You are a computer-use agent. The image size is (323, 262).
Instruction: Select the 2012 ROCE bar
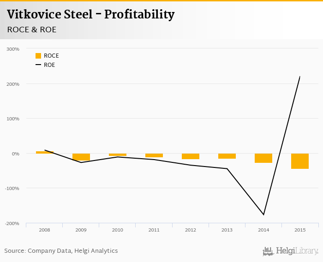(191, 156)
